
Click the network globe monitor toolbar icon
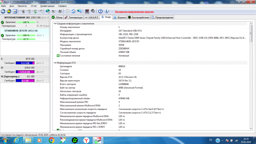(79, 11)
